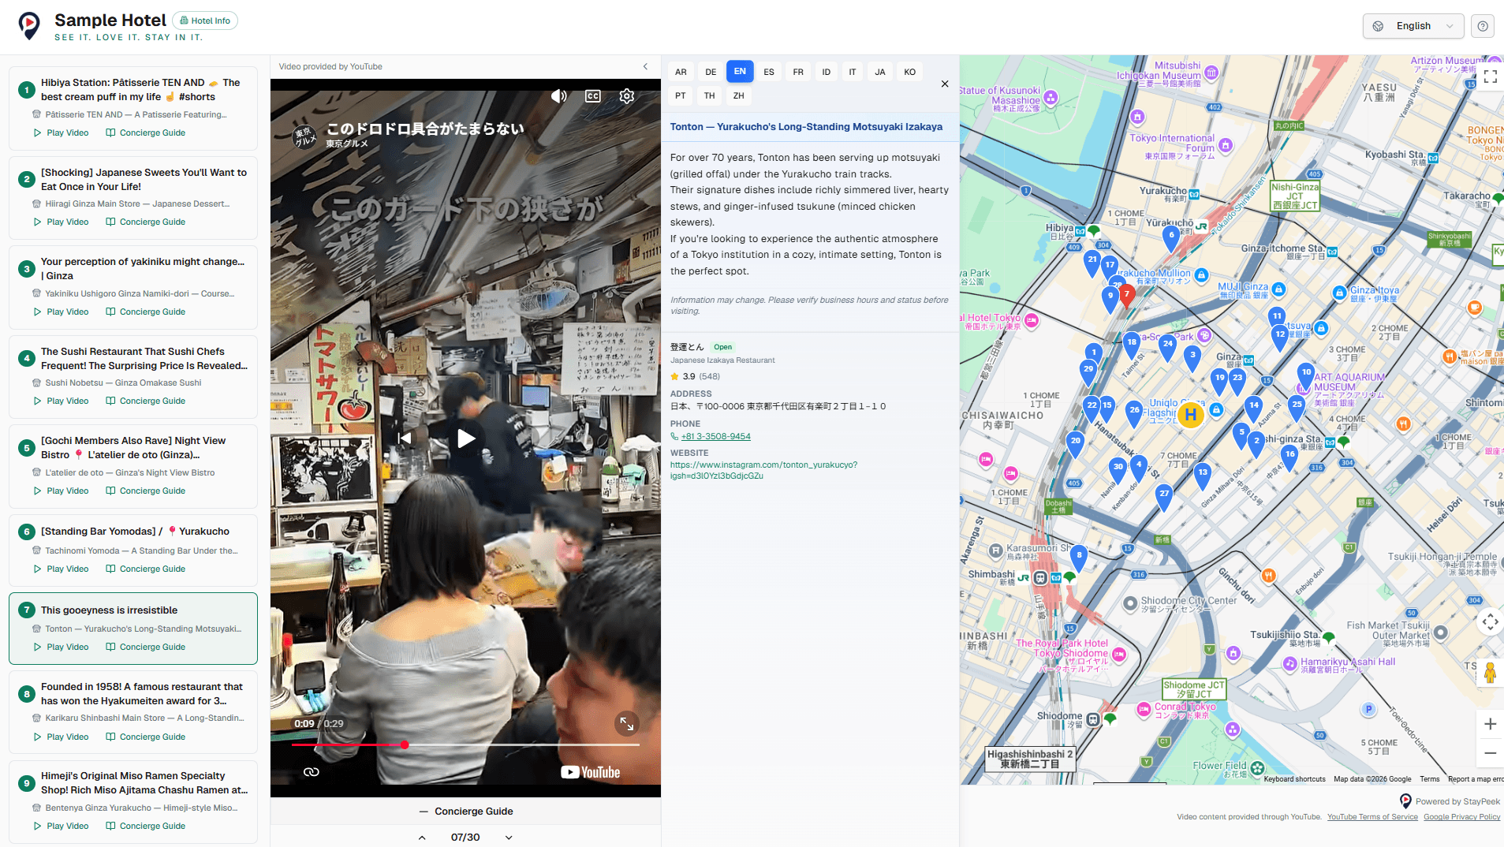Image resolution: width=1504 pixels, height=847 pixels.
Task: Go to next item with down chevron
Action: pos(509,838)
